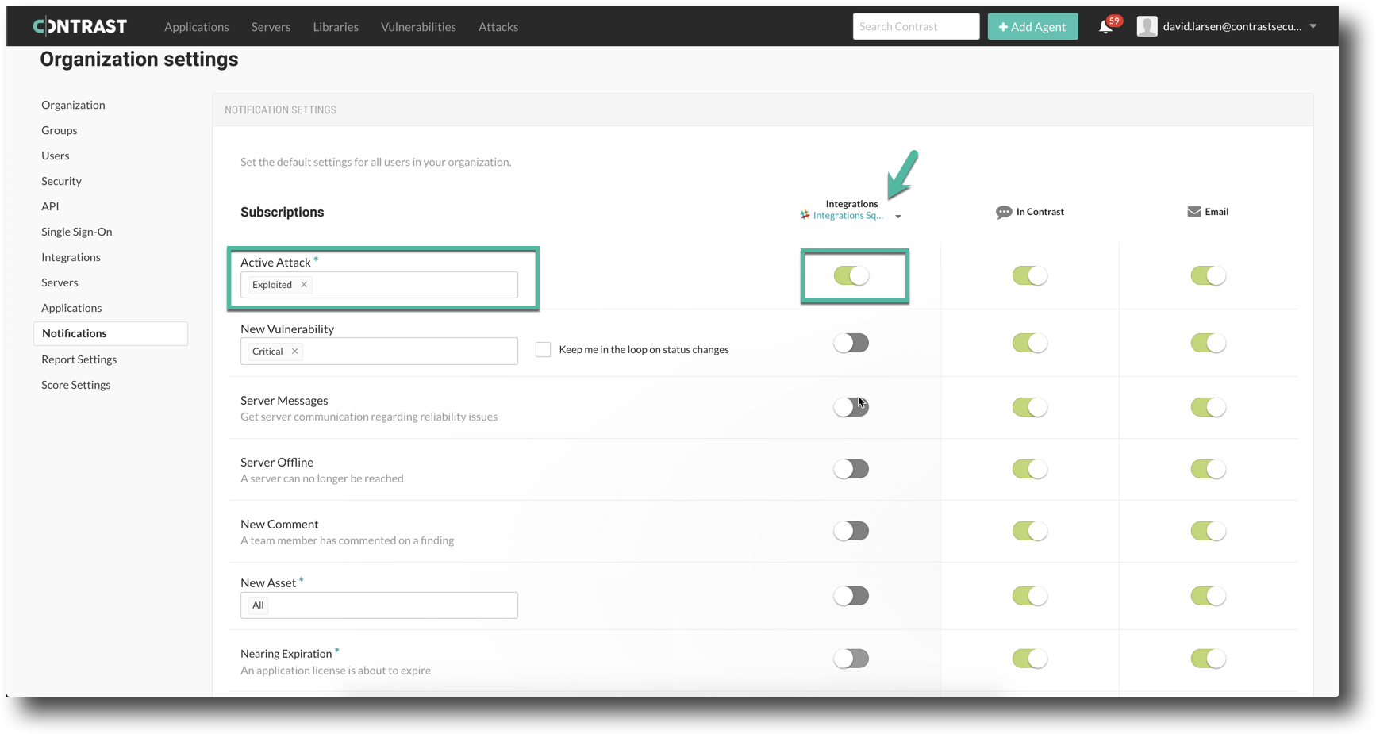Toggle Server Messages Email switch
This screenshot has width=1376, height=734.
(x=1209, y=407)
